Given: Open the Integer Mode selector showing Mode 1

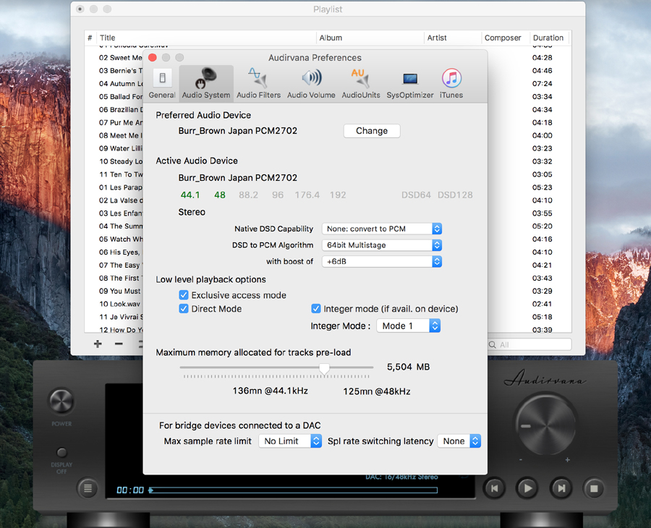Looking at the screenshot, I should tap(408, 326).
